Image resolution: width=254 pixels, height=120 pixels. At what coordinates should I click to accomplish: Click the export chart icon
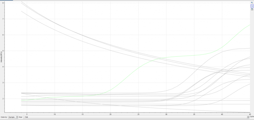(252, 9)
